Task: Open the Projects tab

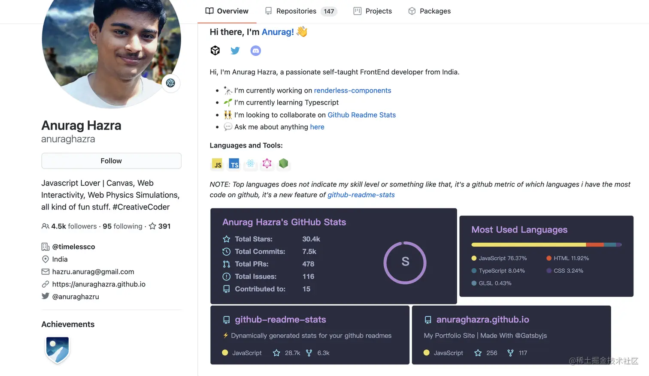Action: click(x=373, y=11)
